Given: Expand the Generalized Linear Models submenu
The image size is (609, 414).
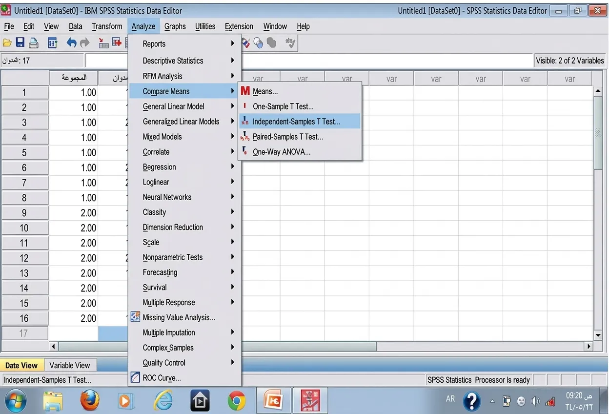Looking at the screenshot, I should click(184, 122).
